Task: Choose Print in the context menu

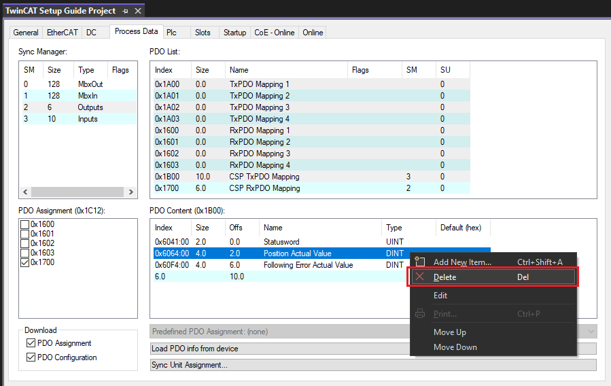Action: tap(493, 313)
